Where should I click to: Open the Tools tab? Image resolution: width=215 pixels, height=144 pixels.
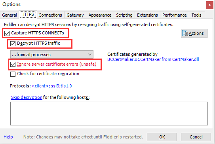pyautogui.click(x=196, y=15)
